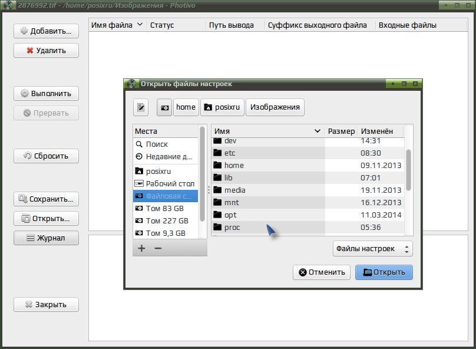Click Закрыть in the Photivo window
This screenshot has height=349, width=476.
click(x=46, y=305)
